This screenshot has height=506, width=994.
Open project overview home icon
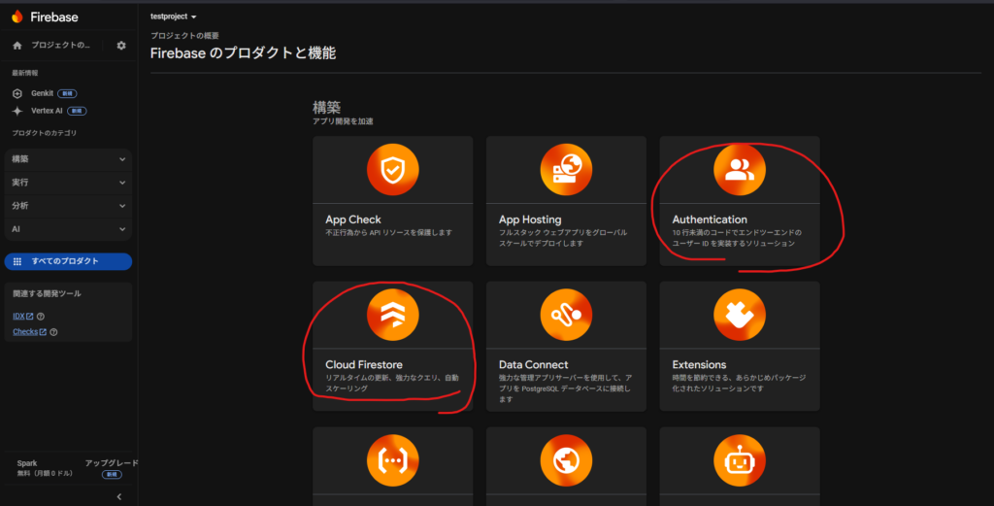(x=17, y=46)
